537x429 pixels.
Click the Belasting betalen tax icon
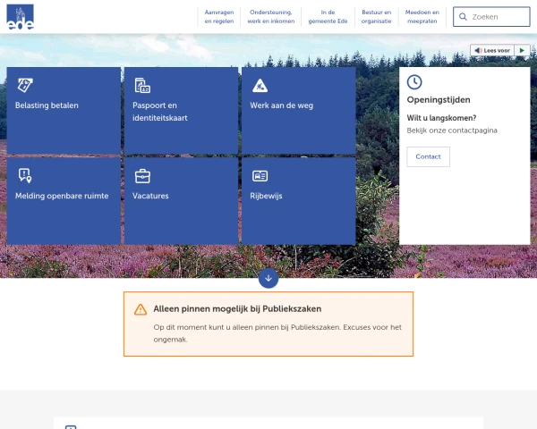(25, 85)
